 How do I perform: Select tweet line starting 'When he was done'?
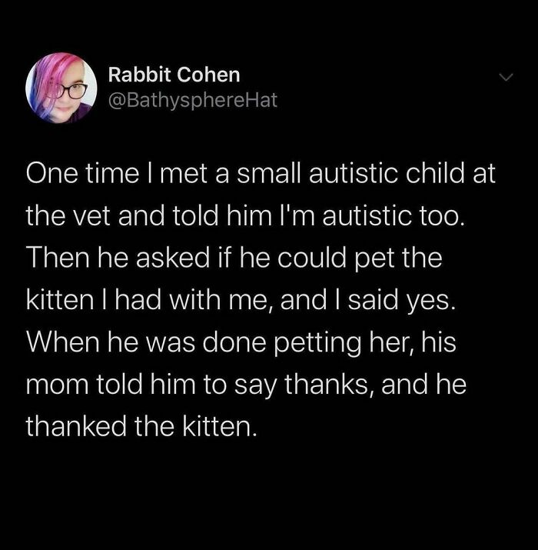click(241, 343)
